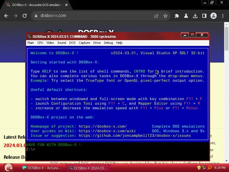Maximize the DOSBox-X emulator window
Image resolution: width=229 pixels, height=172 pixels.
pyautogui.click(x=192, y=35)
